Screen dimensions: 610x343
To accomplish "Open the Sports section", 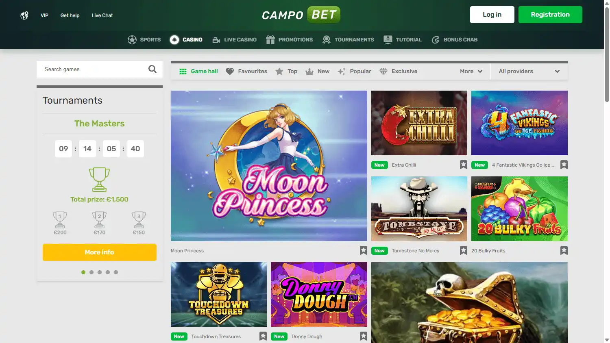I will coord(144,40).
